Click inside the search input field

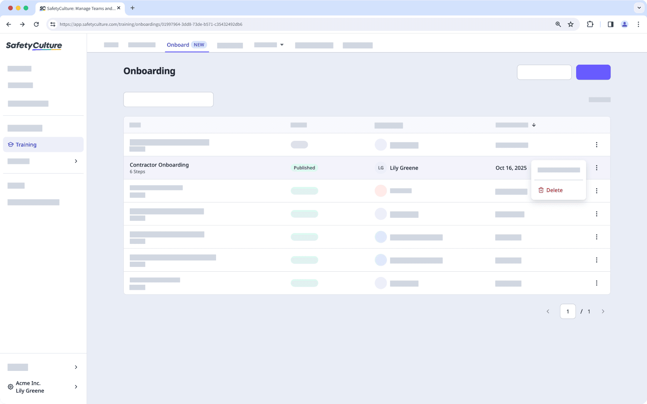[168, 99]
